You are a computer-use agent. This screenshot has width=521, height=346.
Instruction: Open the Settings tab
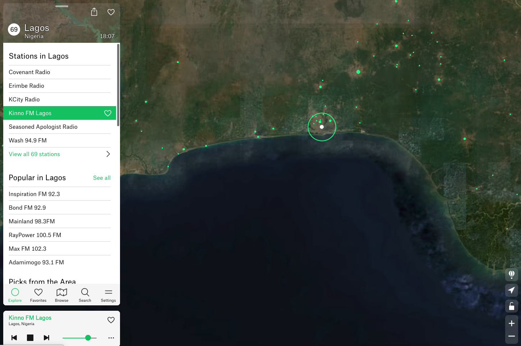tap(109, 295)
